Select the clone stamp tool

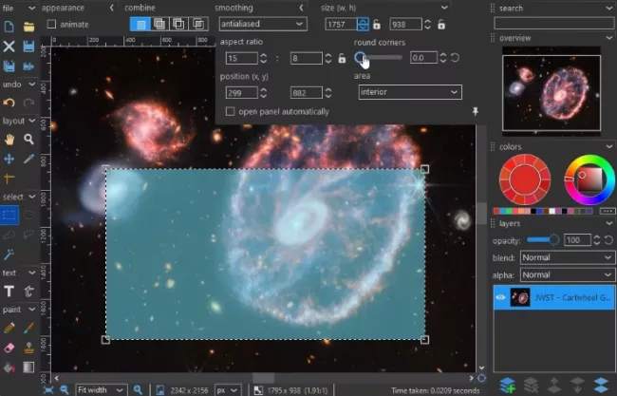(28, 348)
